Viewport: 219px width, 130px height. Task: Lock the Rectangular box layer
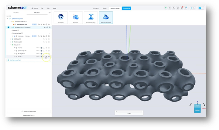(46, 24)
